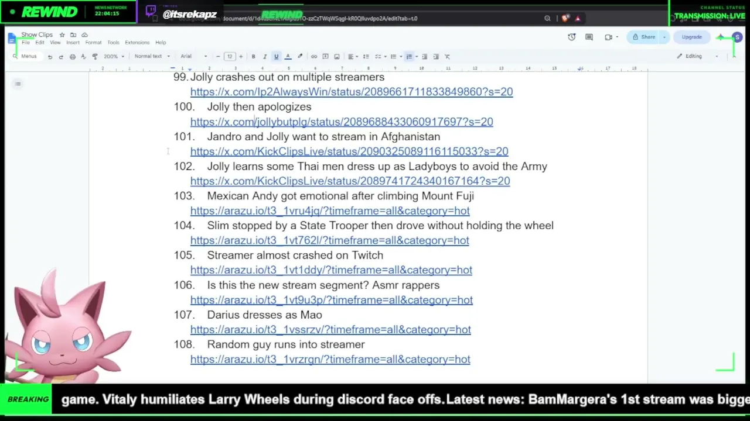Click the Print icon
Viewport: 750px width, 421px height.
click(x=72, y=57)
